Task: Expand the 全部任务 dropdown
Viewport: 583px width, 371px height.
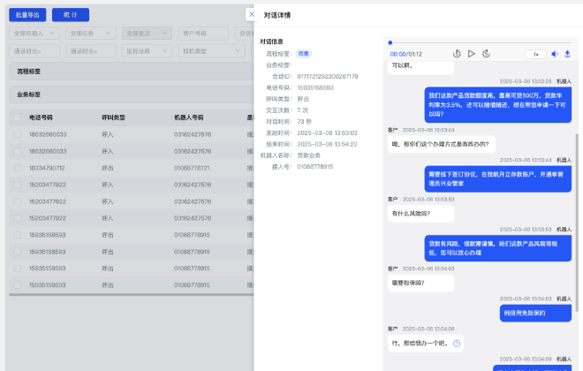Action: tap(91, 34)
